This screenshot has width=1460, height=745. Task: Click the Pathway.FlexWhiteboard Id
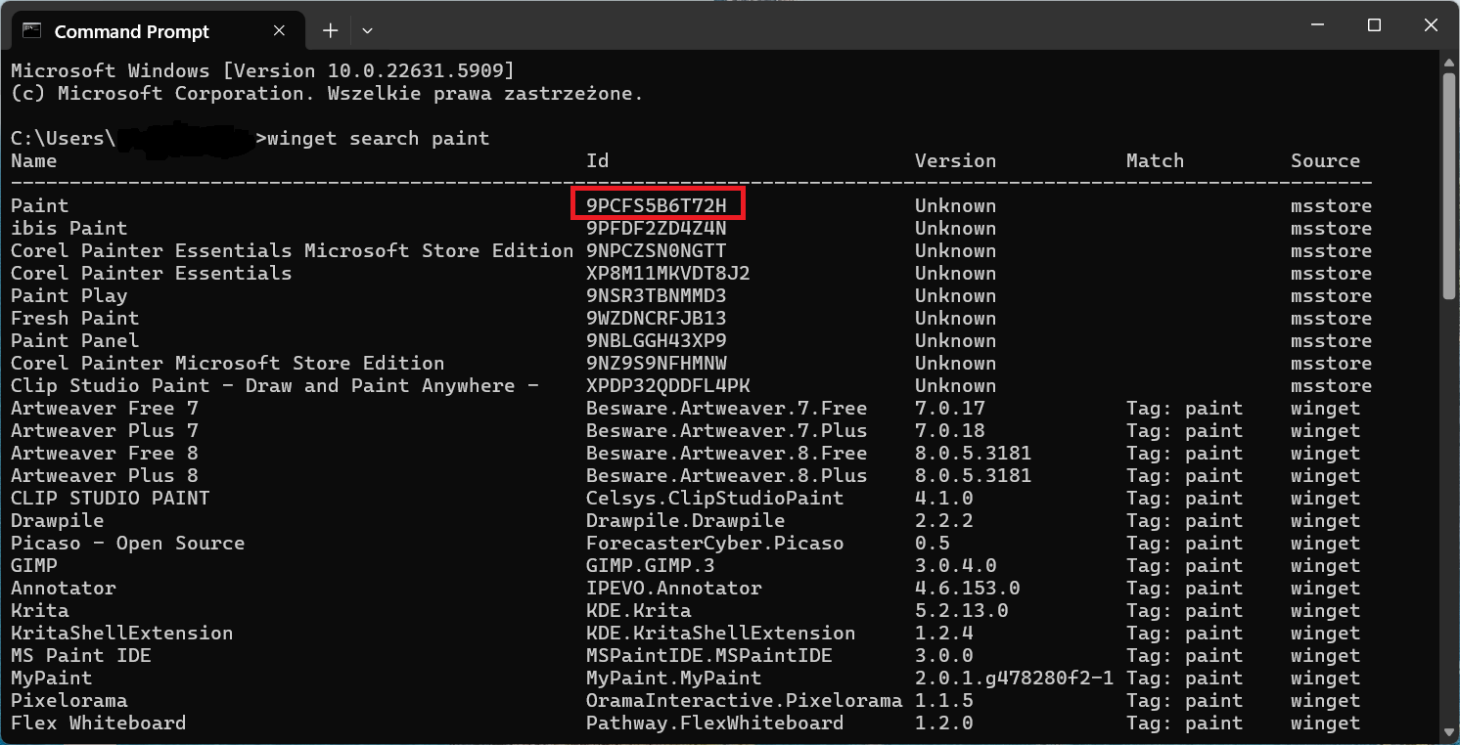click(x=715, y=723)
